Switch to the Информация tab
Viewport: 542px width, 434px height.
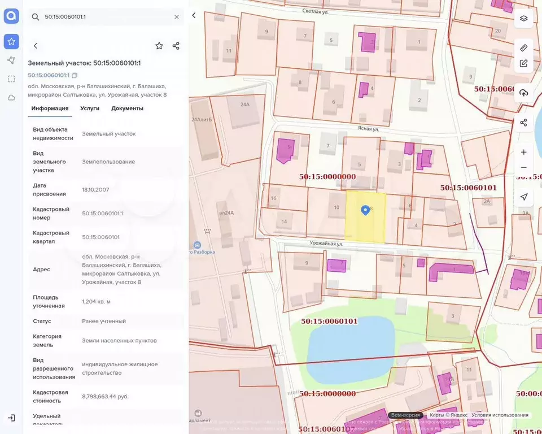(50, 108)
